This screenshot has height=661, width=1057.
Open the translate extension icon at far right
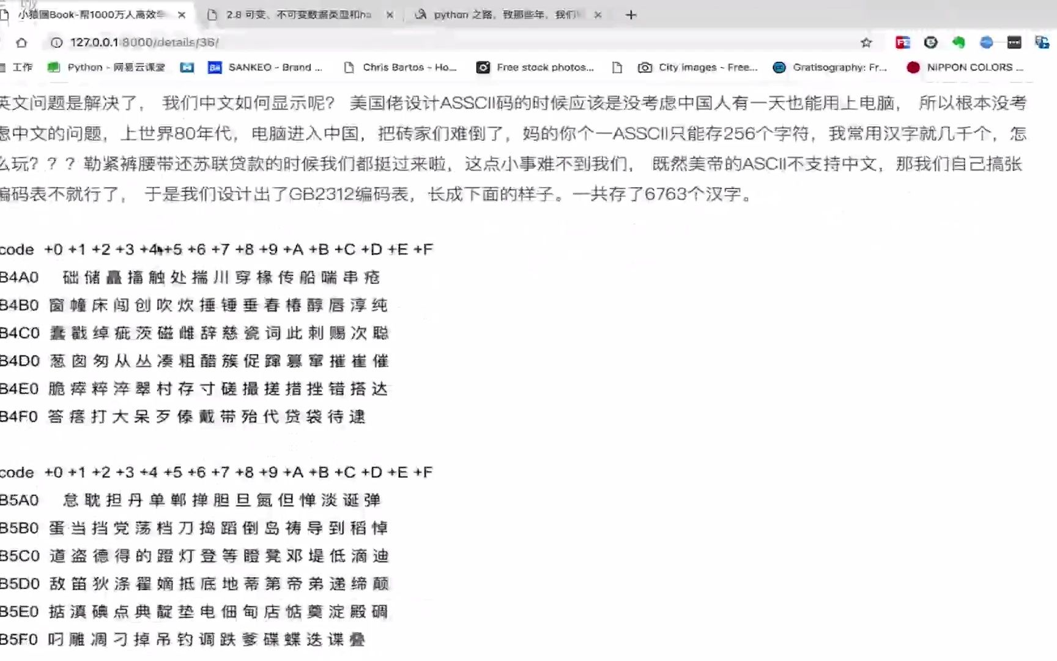[x=1042, y=42]
